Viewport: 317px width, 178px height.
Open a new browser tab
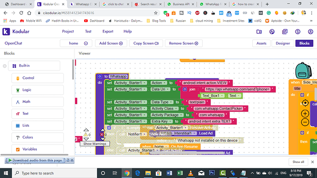tap(267, 4)
